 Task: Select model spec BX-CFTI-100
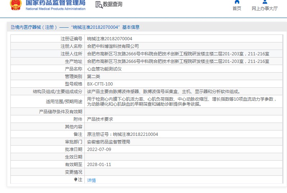100,84
